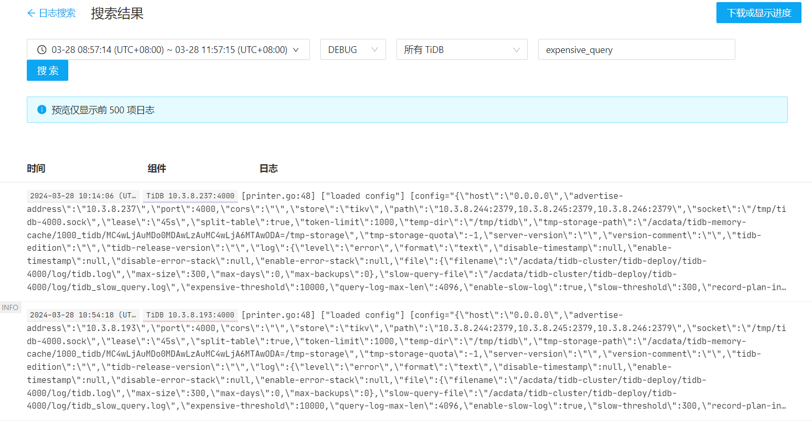This screenshot has width=812, height=426.
Task: Click the 搜索 button
Action: 47,70
